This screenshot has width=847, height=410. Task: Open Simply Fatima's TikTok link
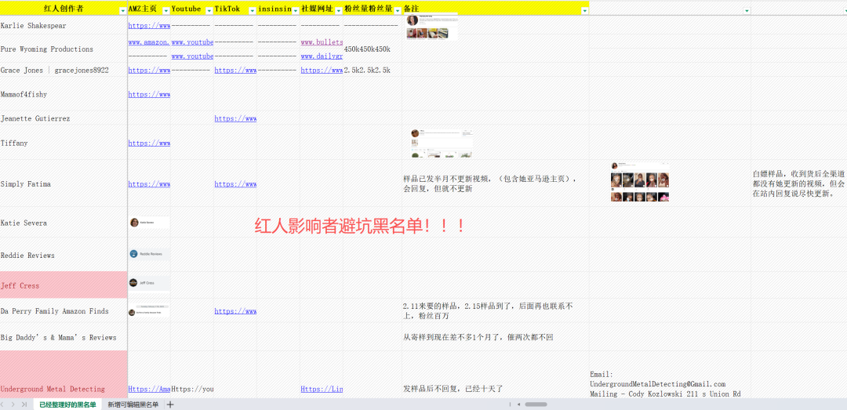pos(235,184)
